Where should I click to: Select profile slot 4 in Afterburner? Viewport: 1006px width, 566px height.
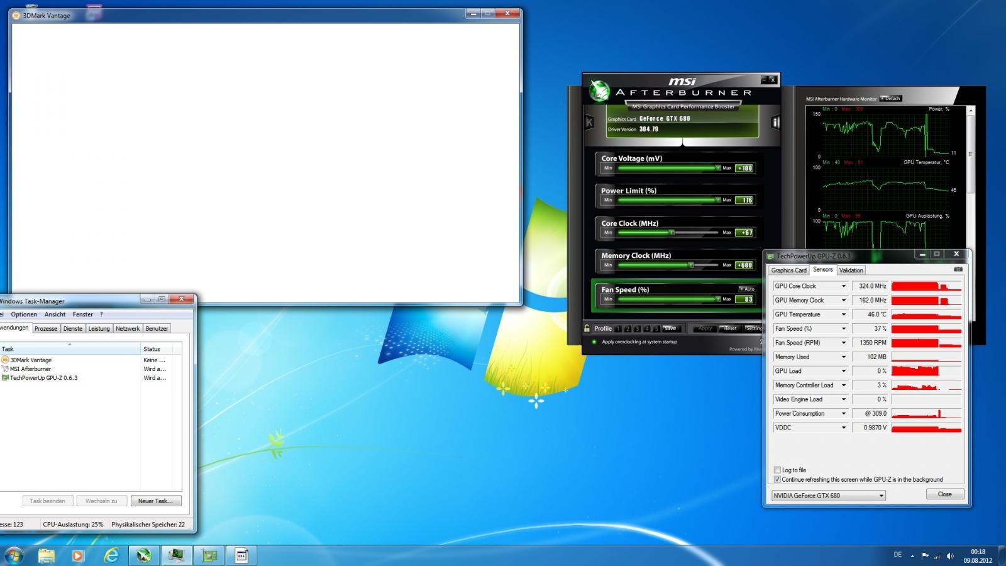pos(646,328)
